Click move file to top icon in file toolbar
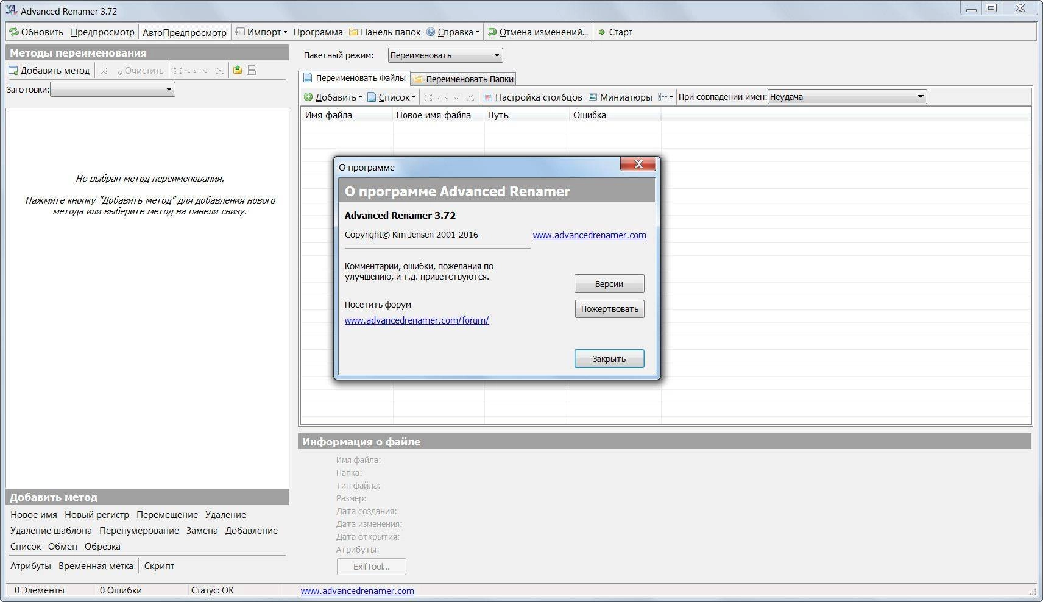Screen dimensions: 1043x602 click(428, 97)
